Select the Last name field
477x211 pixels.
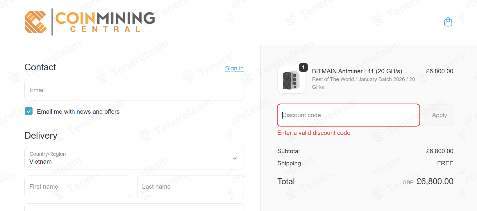pos(190,187)
